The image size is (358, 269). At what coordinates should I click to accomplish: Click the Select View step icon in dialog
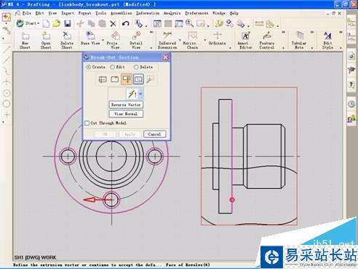click(103, 79)
